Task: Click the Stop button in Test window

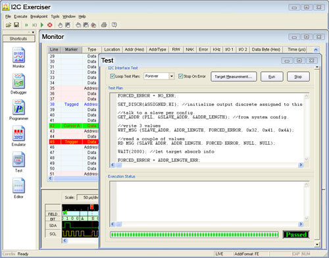Action: 298,76
